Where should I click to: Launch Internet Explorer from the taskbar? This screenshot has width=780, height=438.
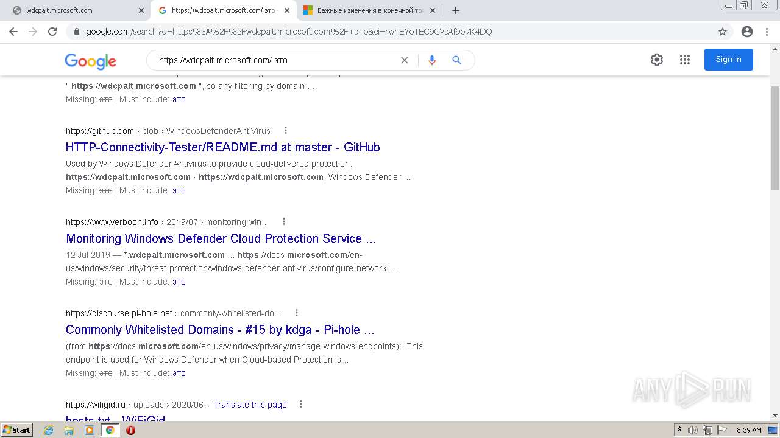[49, 430]
